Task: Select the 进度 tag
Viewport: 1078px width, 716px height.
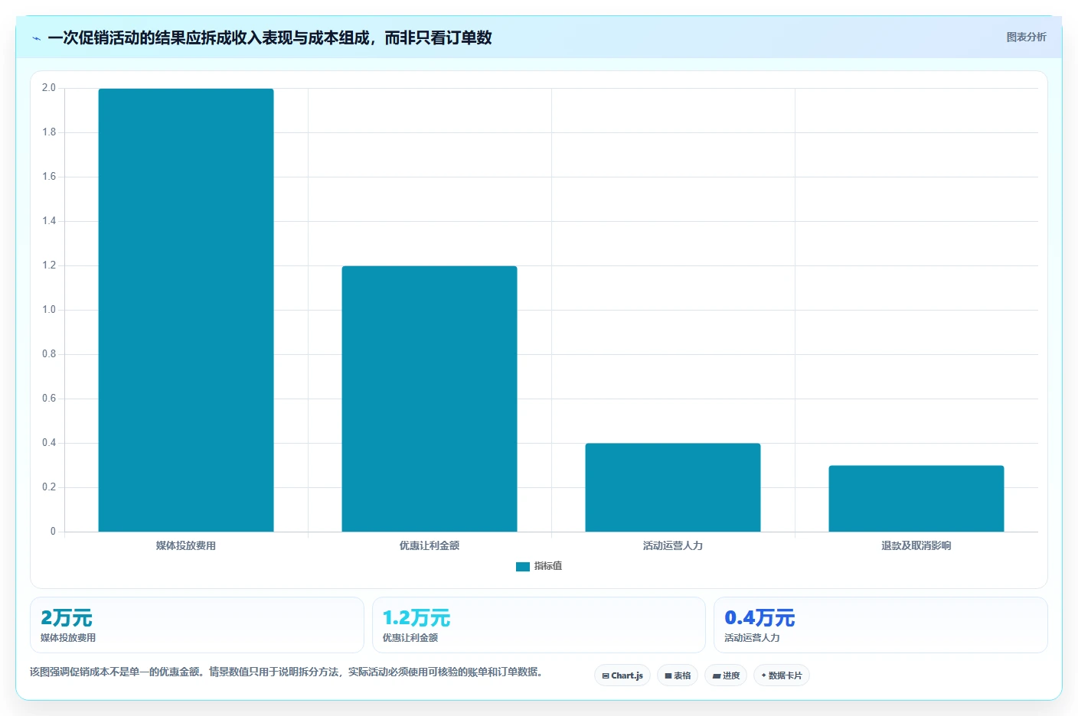Action: [x=726, y=675]
